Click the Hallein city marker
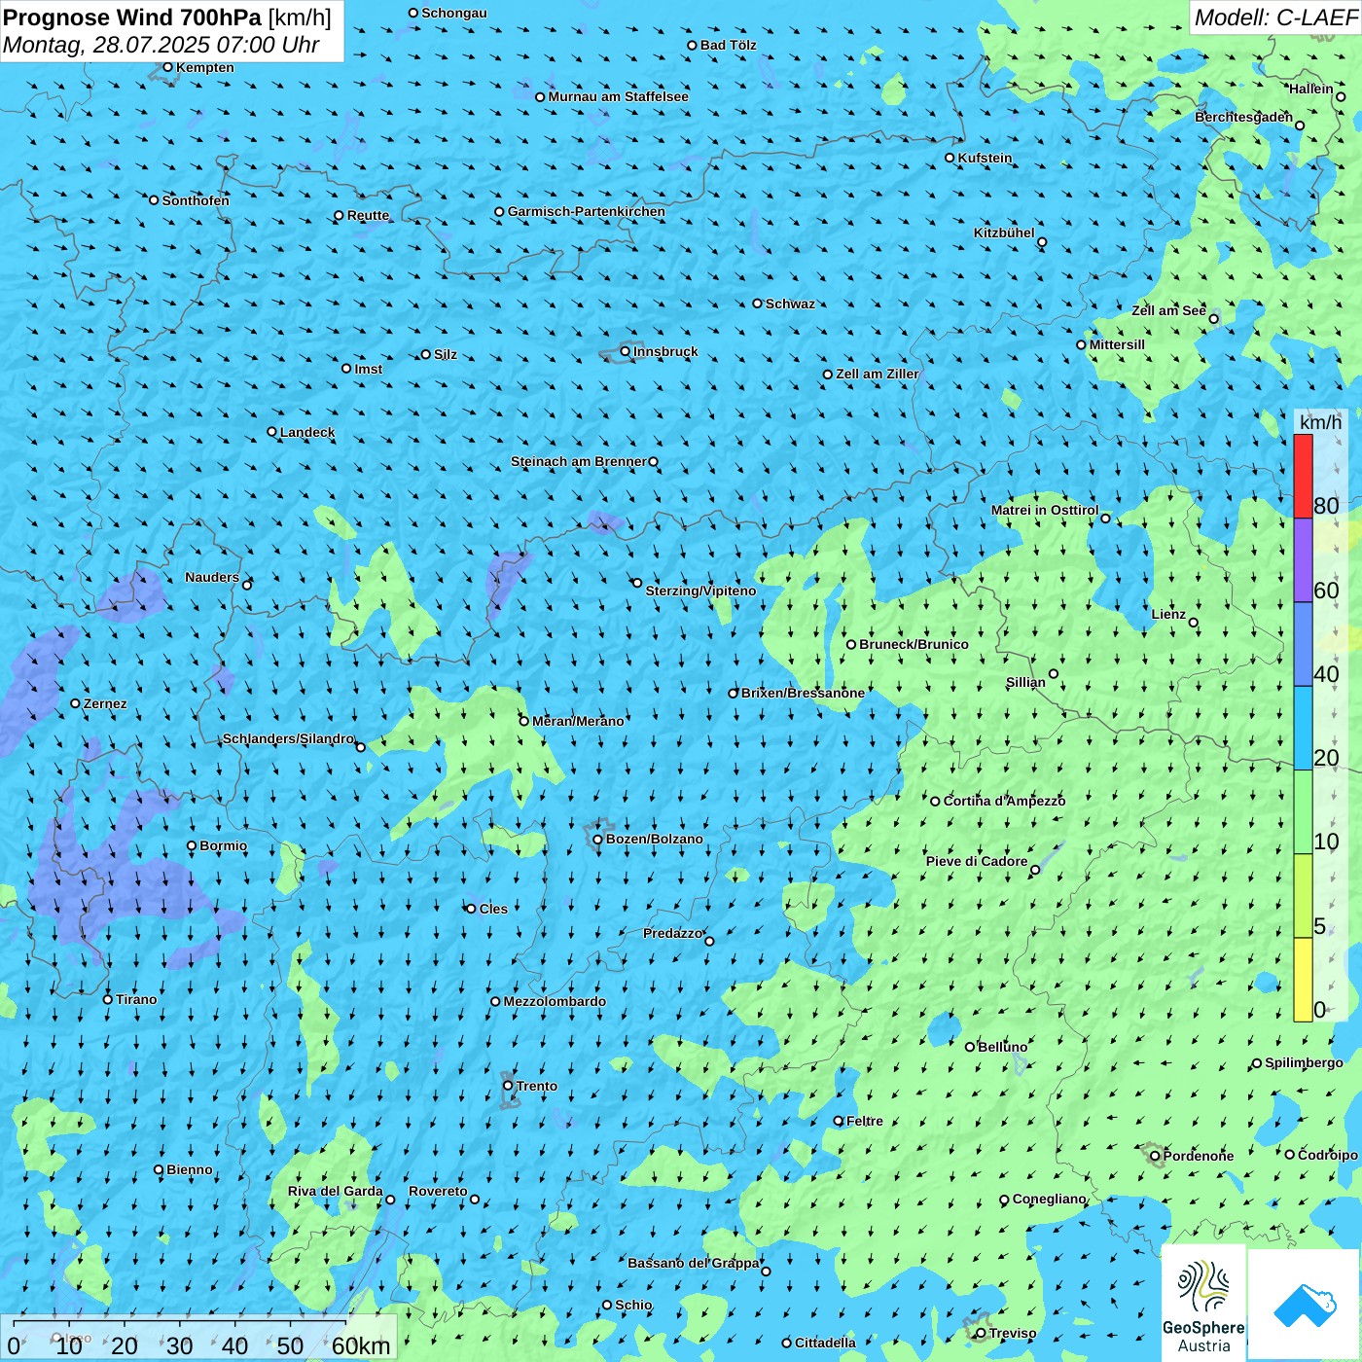This screenshot has width=1362, height=1362. click(x=1341, y=96)
